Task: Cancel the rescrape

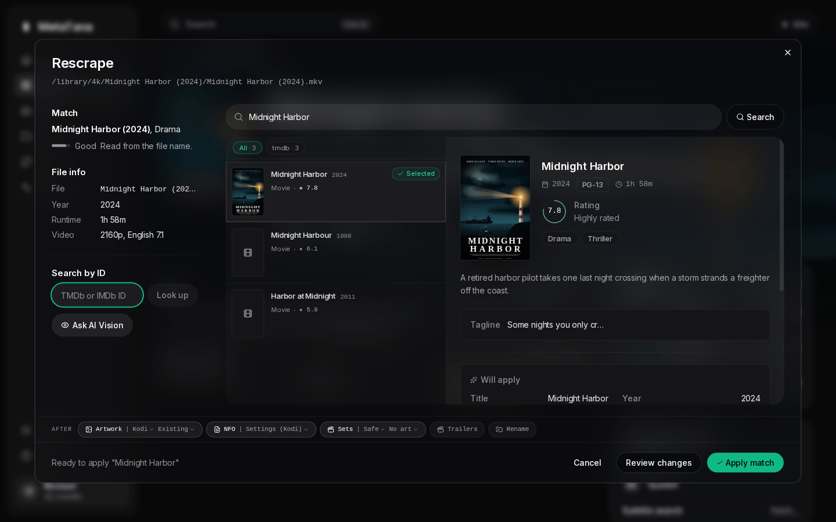Action: pyautogui.click(x=587, y=463)
